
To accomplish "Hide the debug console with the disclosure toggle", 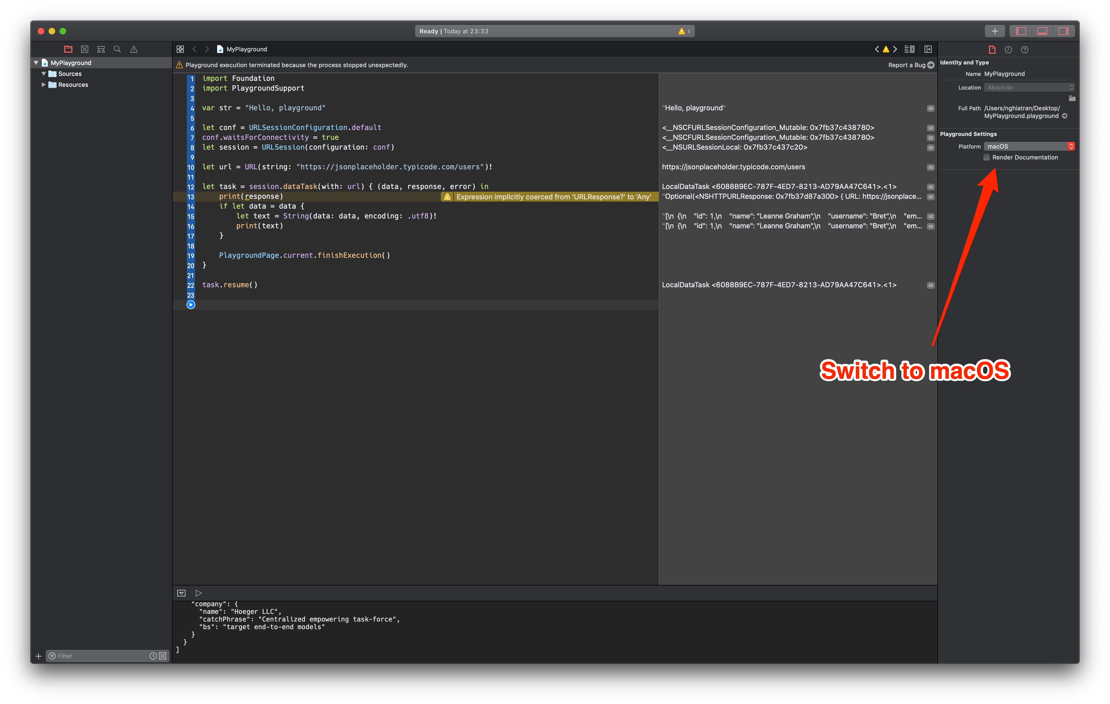I will [181, 593].
